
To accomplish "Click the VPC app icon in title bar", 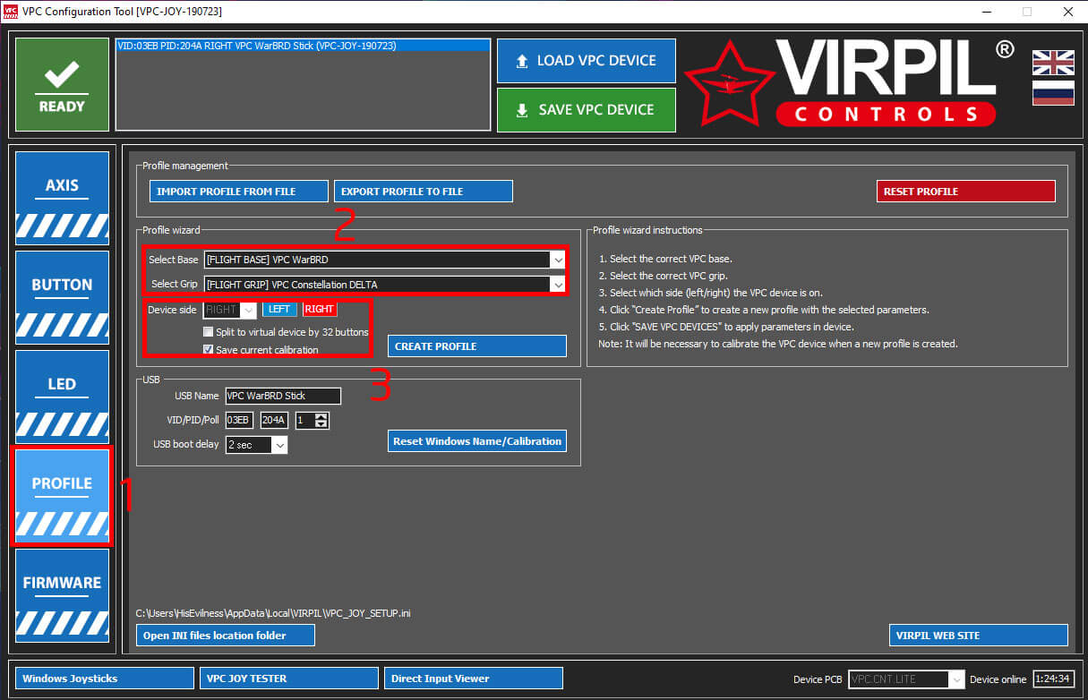I will 11,12.
